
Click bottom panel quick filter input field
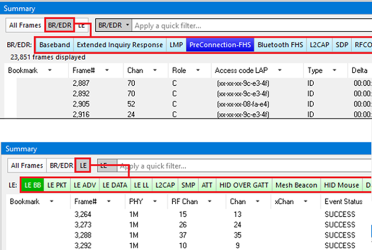[245, 166]
